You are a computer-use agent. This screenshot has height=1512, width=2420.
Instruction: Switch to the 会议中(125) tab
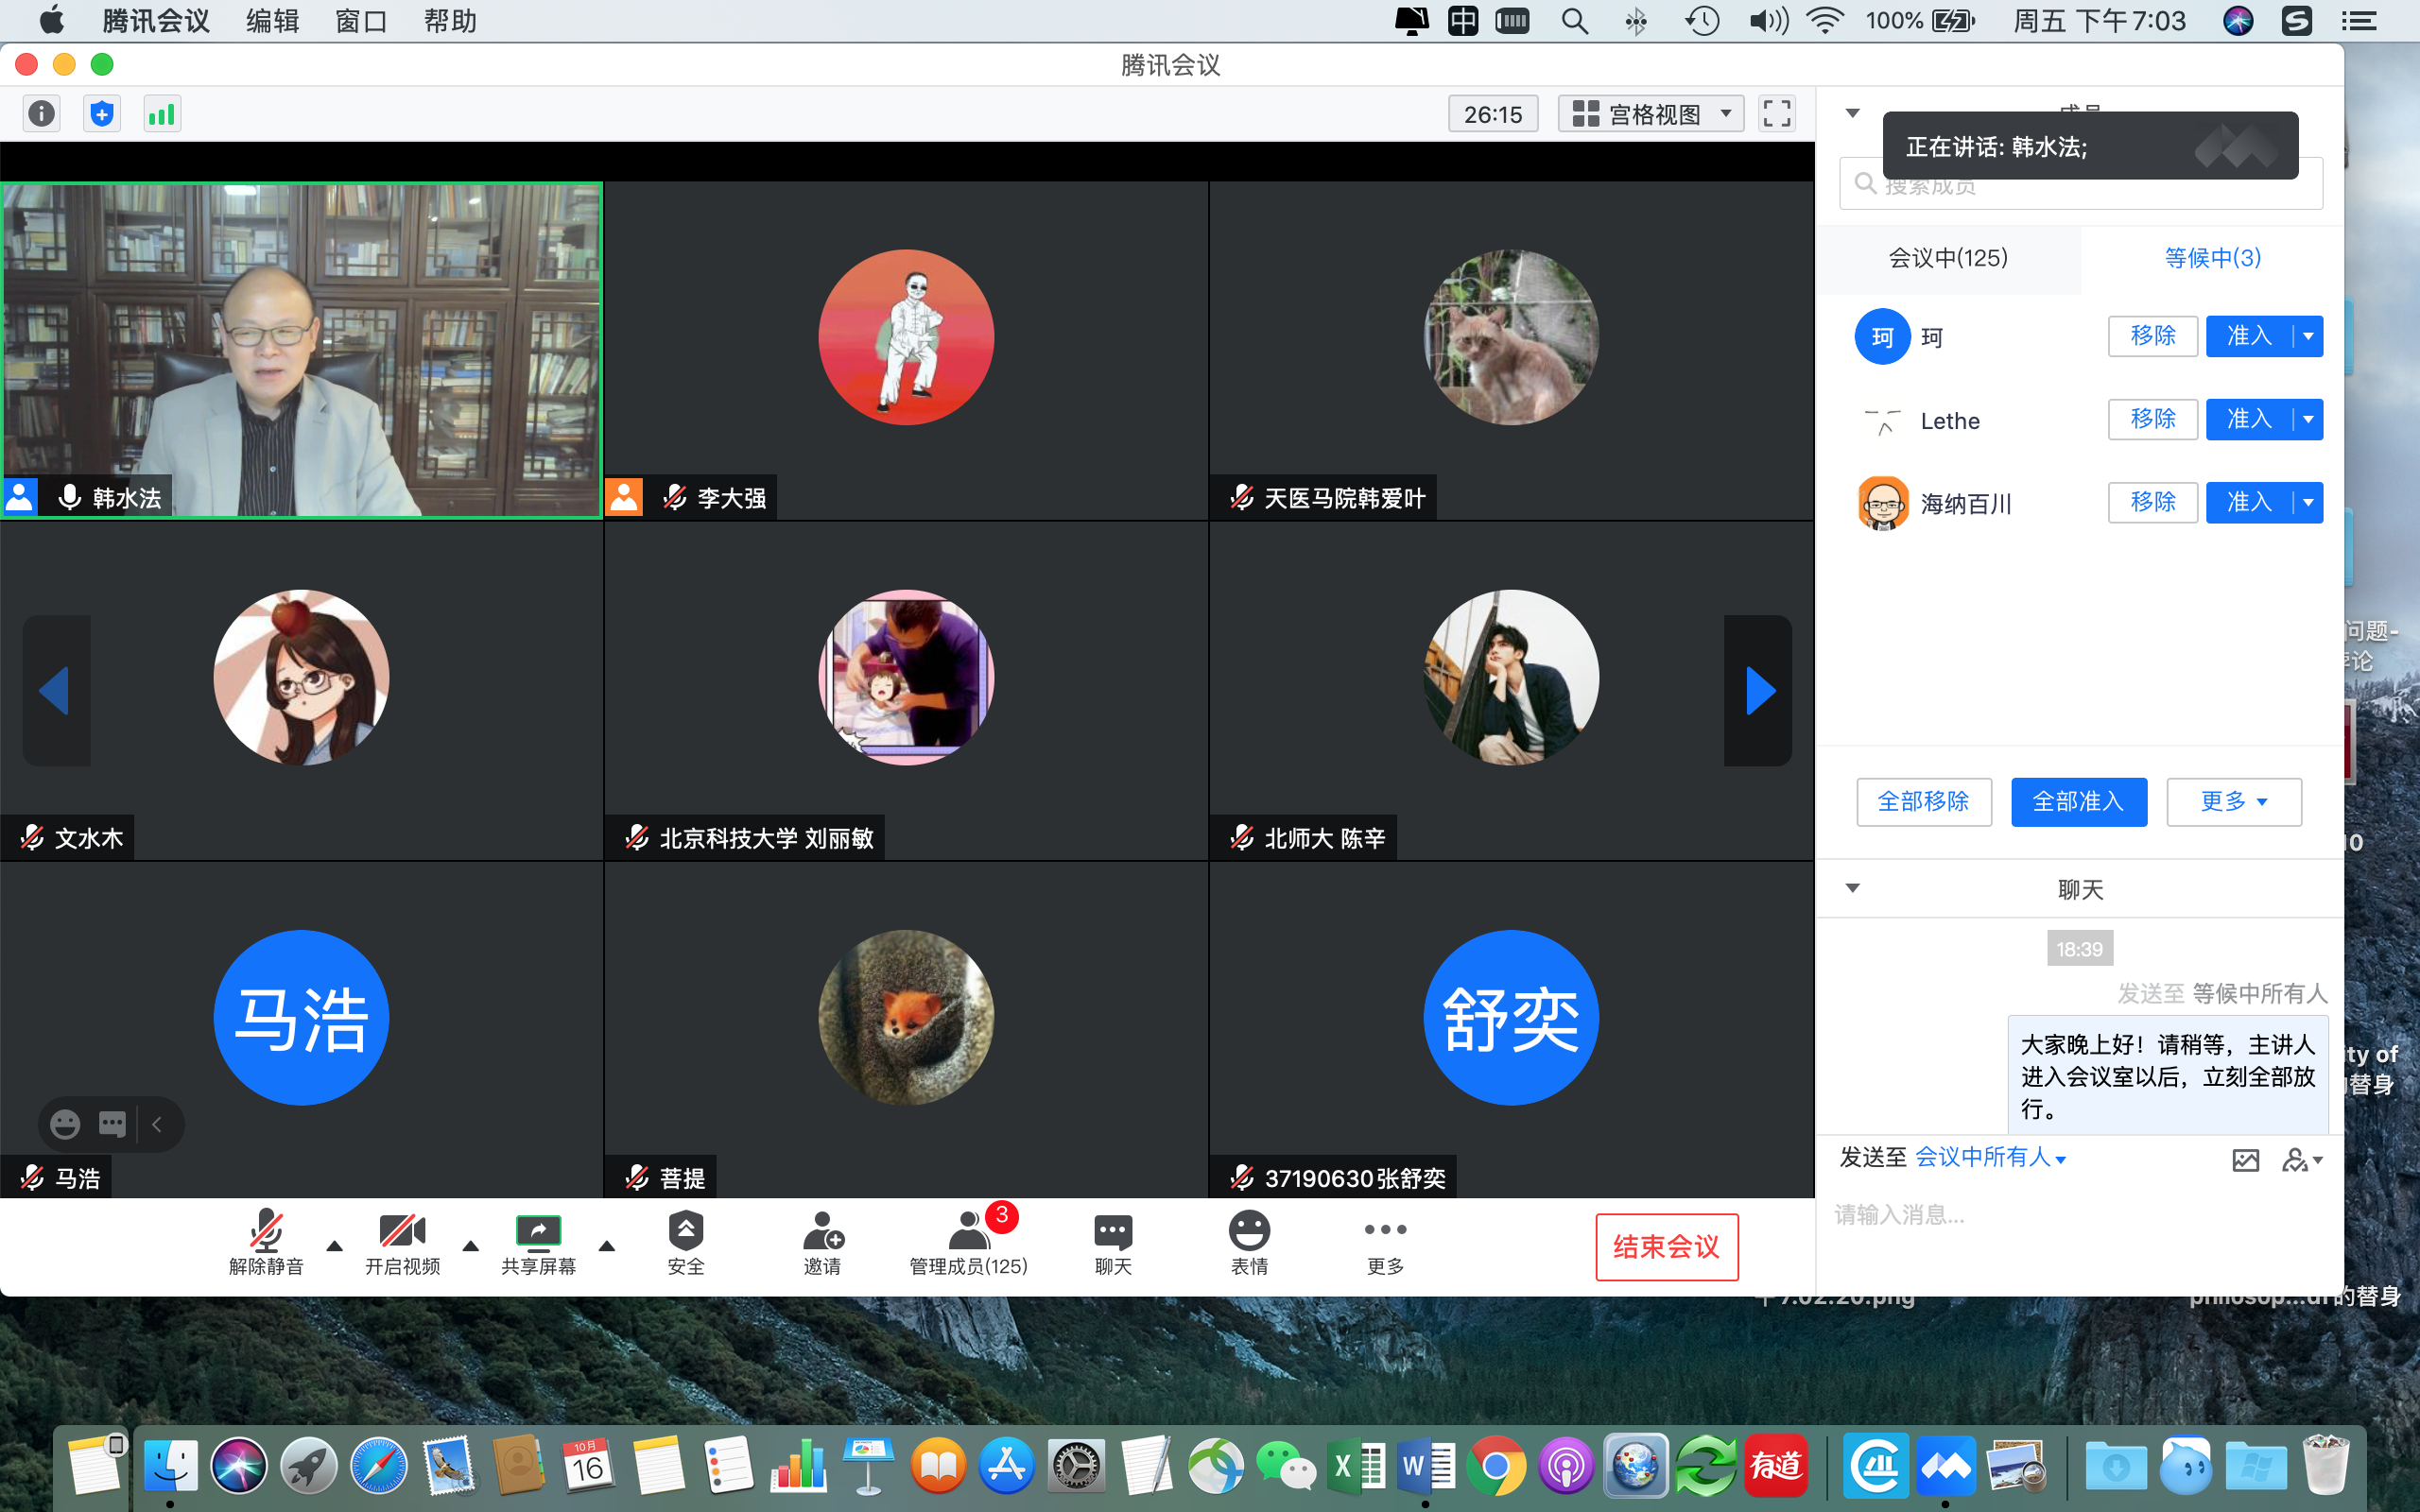[1947, 258]
